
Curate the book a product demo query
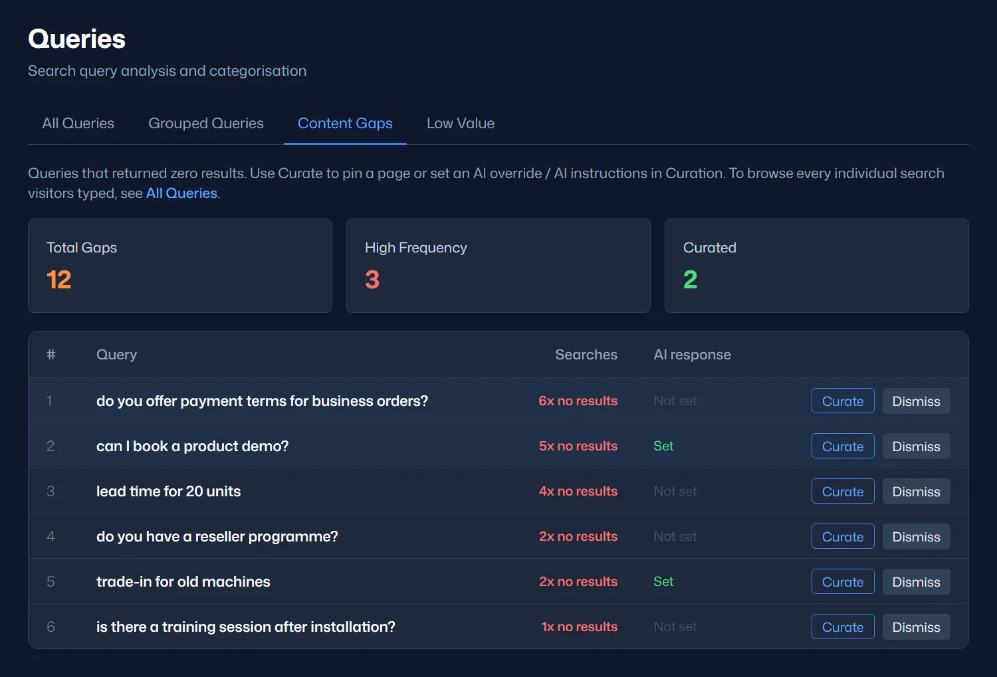[843, 446]
